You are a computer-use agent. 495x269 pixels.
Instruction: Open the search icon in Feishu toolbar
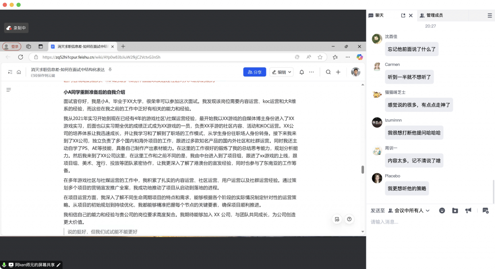[328, 72]
